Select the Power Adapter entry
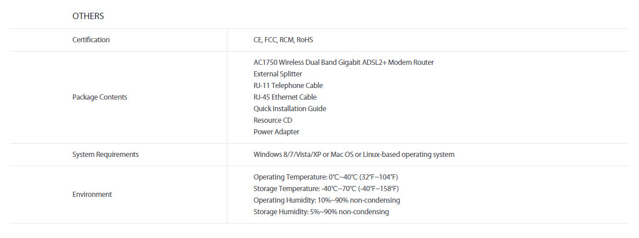This screenshot has height=238, width=639. [x=276, y=132]
